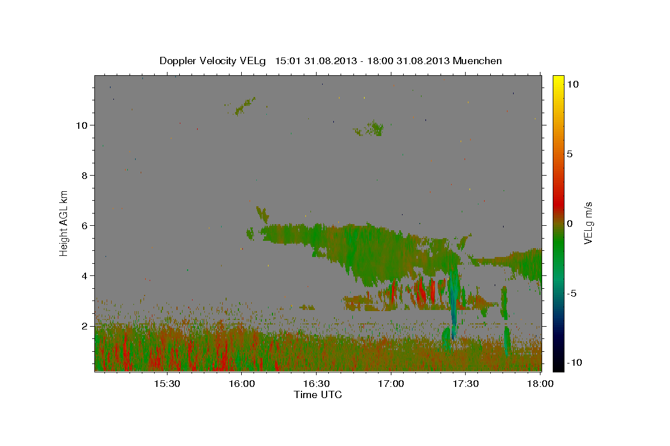670x446 pixels.
Task: Click the height tick label 4
Action: click(85, 275)
